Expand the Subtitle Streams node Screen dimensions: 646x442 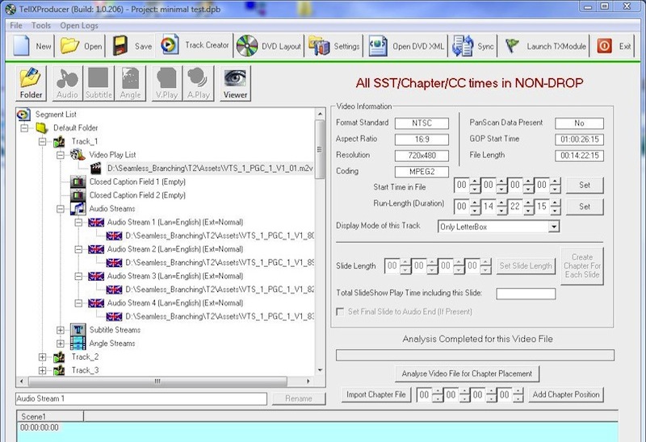pos(61,329)
